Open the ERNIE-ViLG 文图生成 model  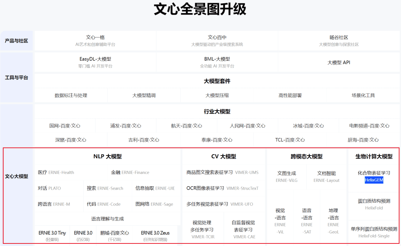(286, 177)
